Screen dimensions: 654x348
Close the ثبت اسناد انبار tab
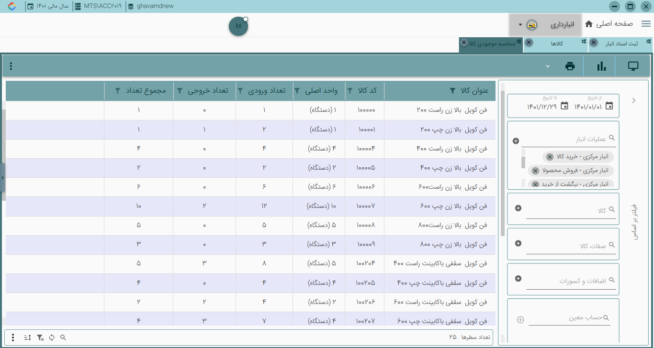pos(594,43)
